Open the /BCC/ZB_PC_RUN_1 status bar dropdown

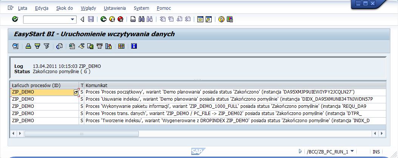[x=352, y=152]
